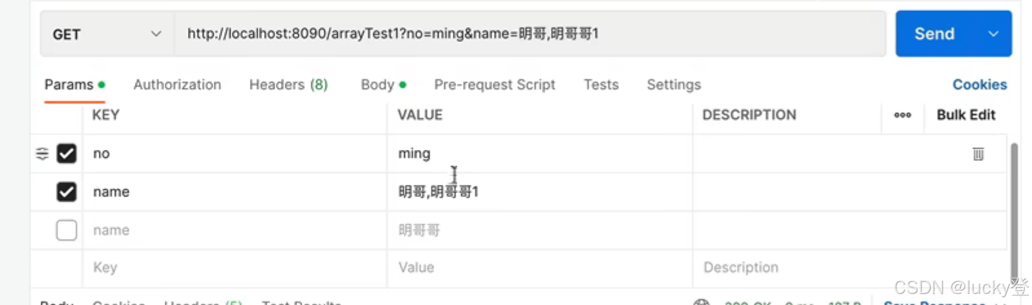This screenshot has height=305, width=1032.
Task: Enable the disabled 'name' parameter checkbox
Action: pos(67,230)
